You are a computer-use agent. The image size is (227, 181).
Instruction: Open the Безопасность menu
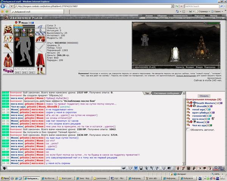[x=180, y=15]
